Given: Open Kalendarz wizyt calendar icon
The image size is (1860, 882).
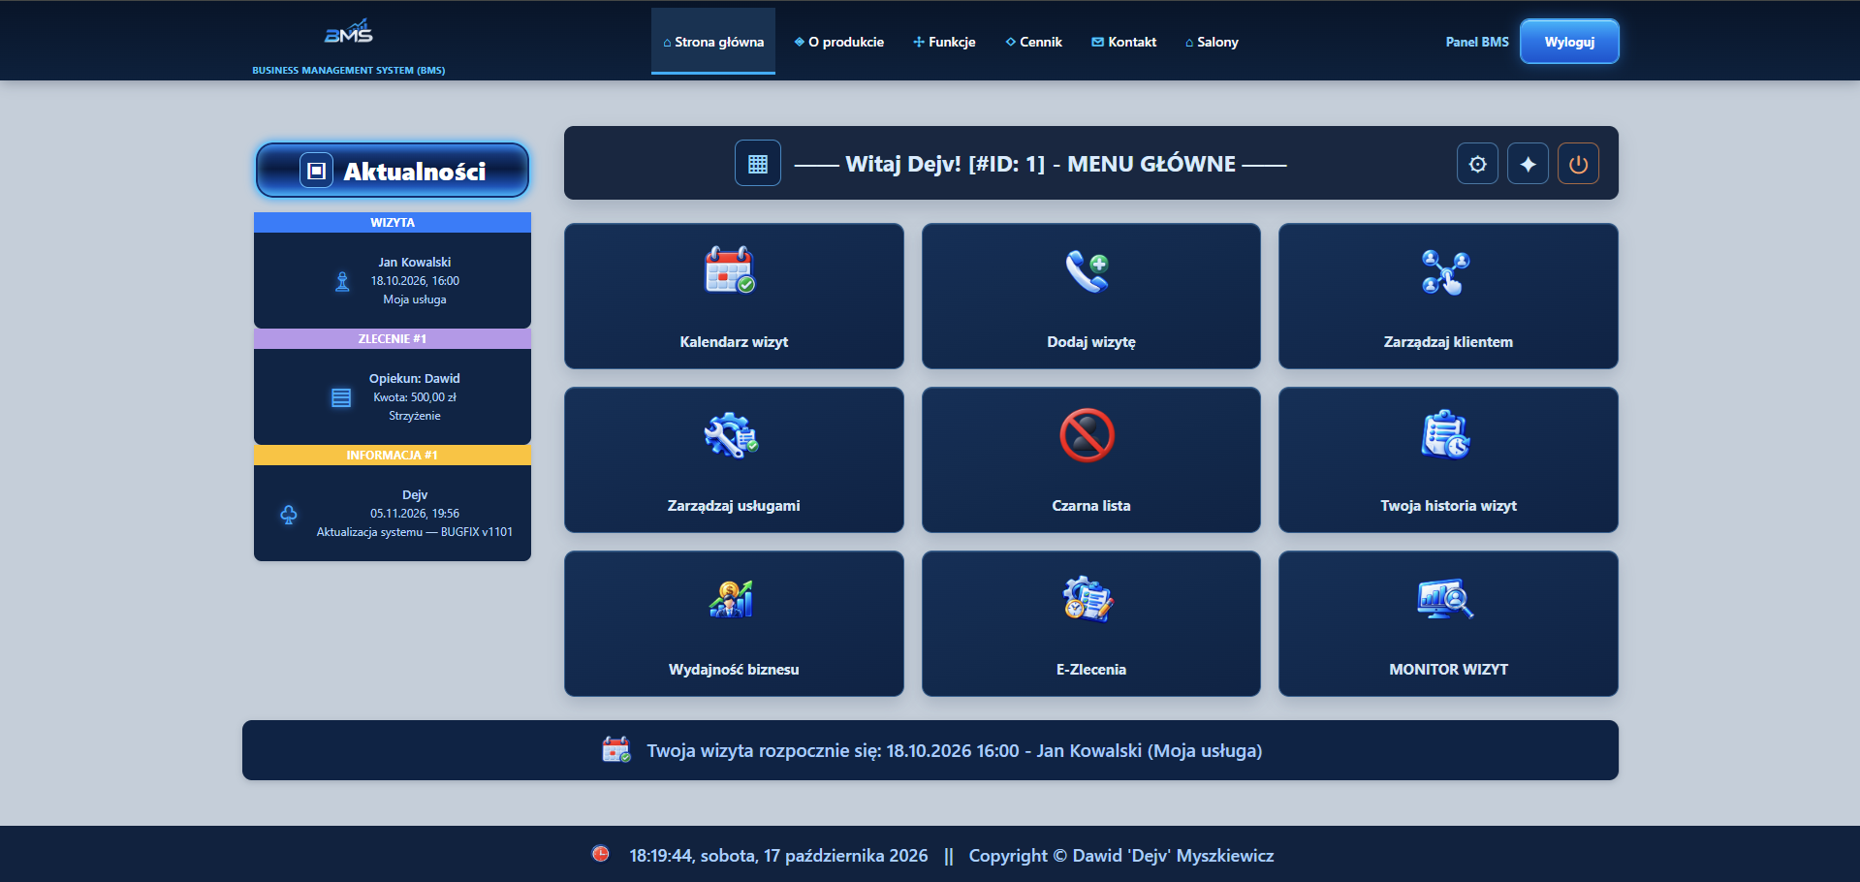Looking at the screenshot, I should tap(730, 270).
